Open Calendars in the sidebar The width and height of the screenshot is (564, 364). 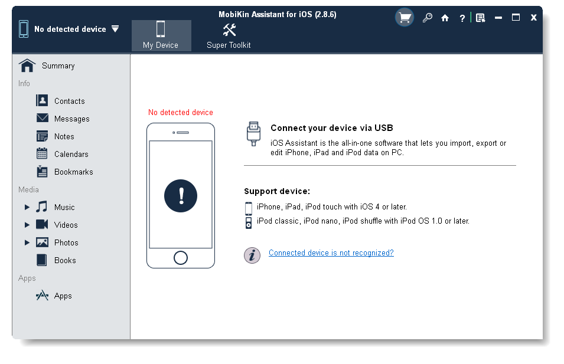[42, 153]
